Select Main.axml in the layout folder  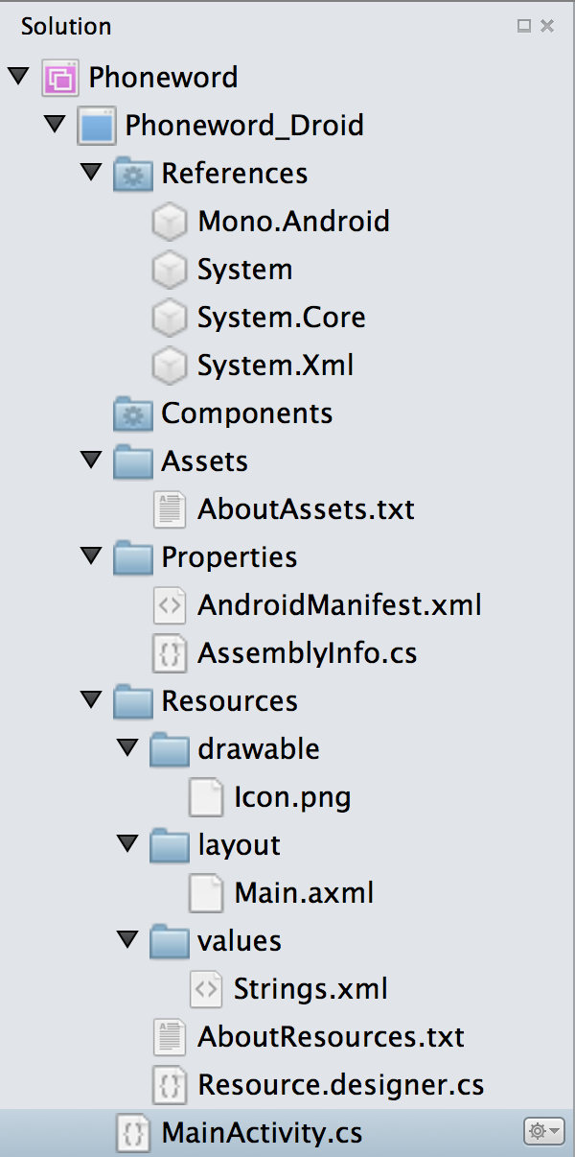coord(304,893)
